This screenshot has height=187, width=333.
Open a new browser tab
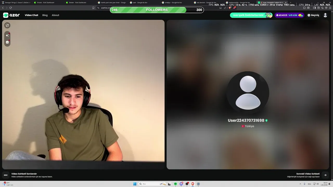tap(291, 3)
